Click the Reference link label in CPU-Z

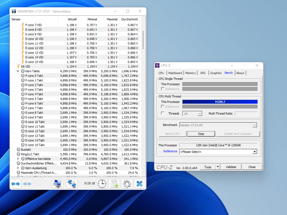click(x=170, y=151)
